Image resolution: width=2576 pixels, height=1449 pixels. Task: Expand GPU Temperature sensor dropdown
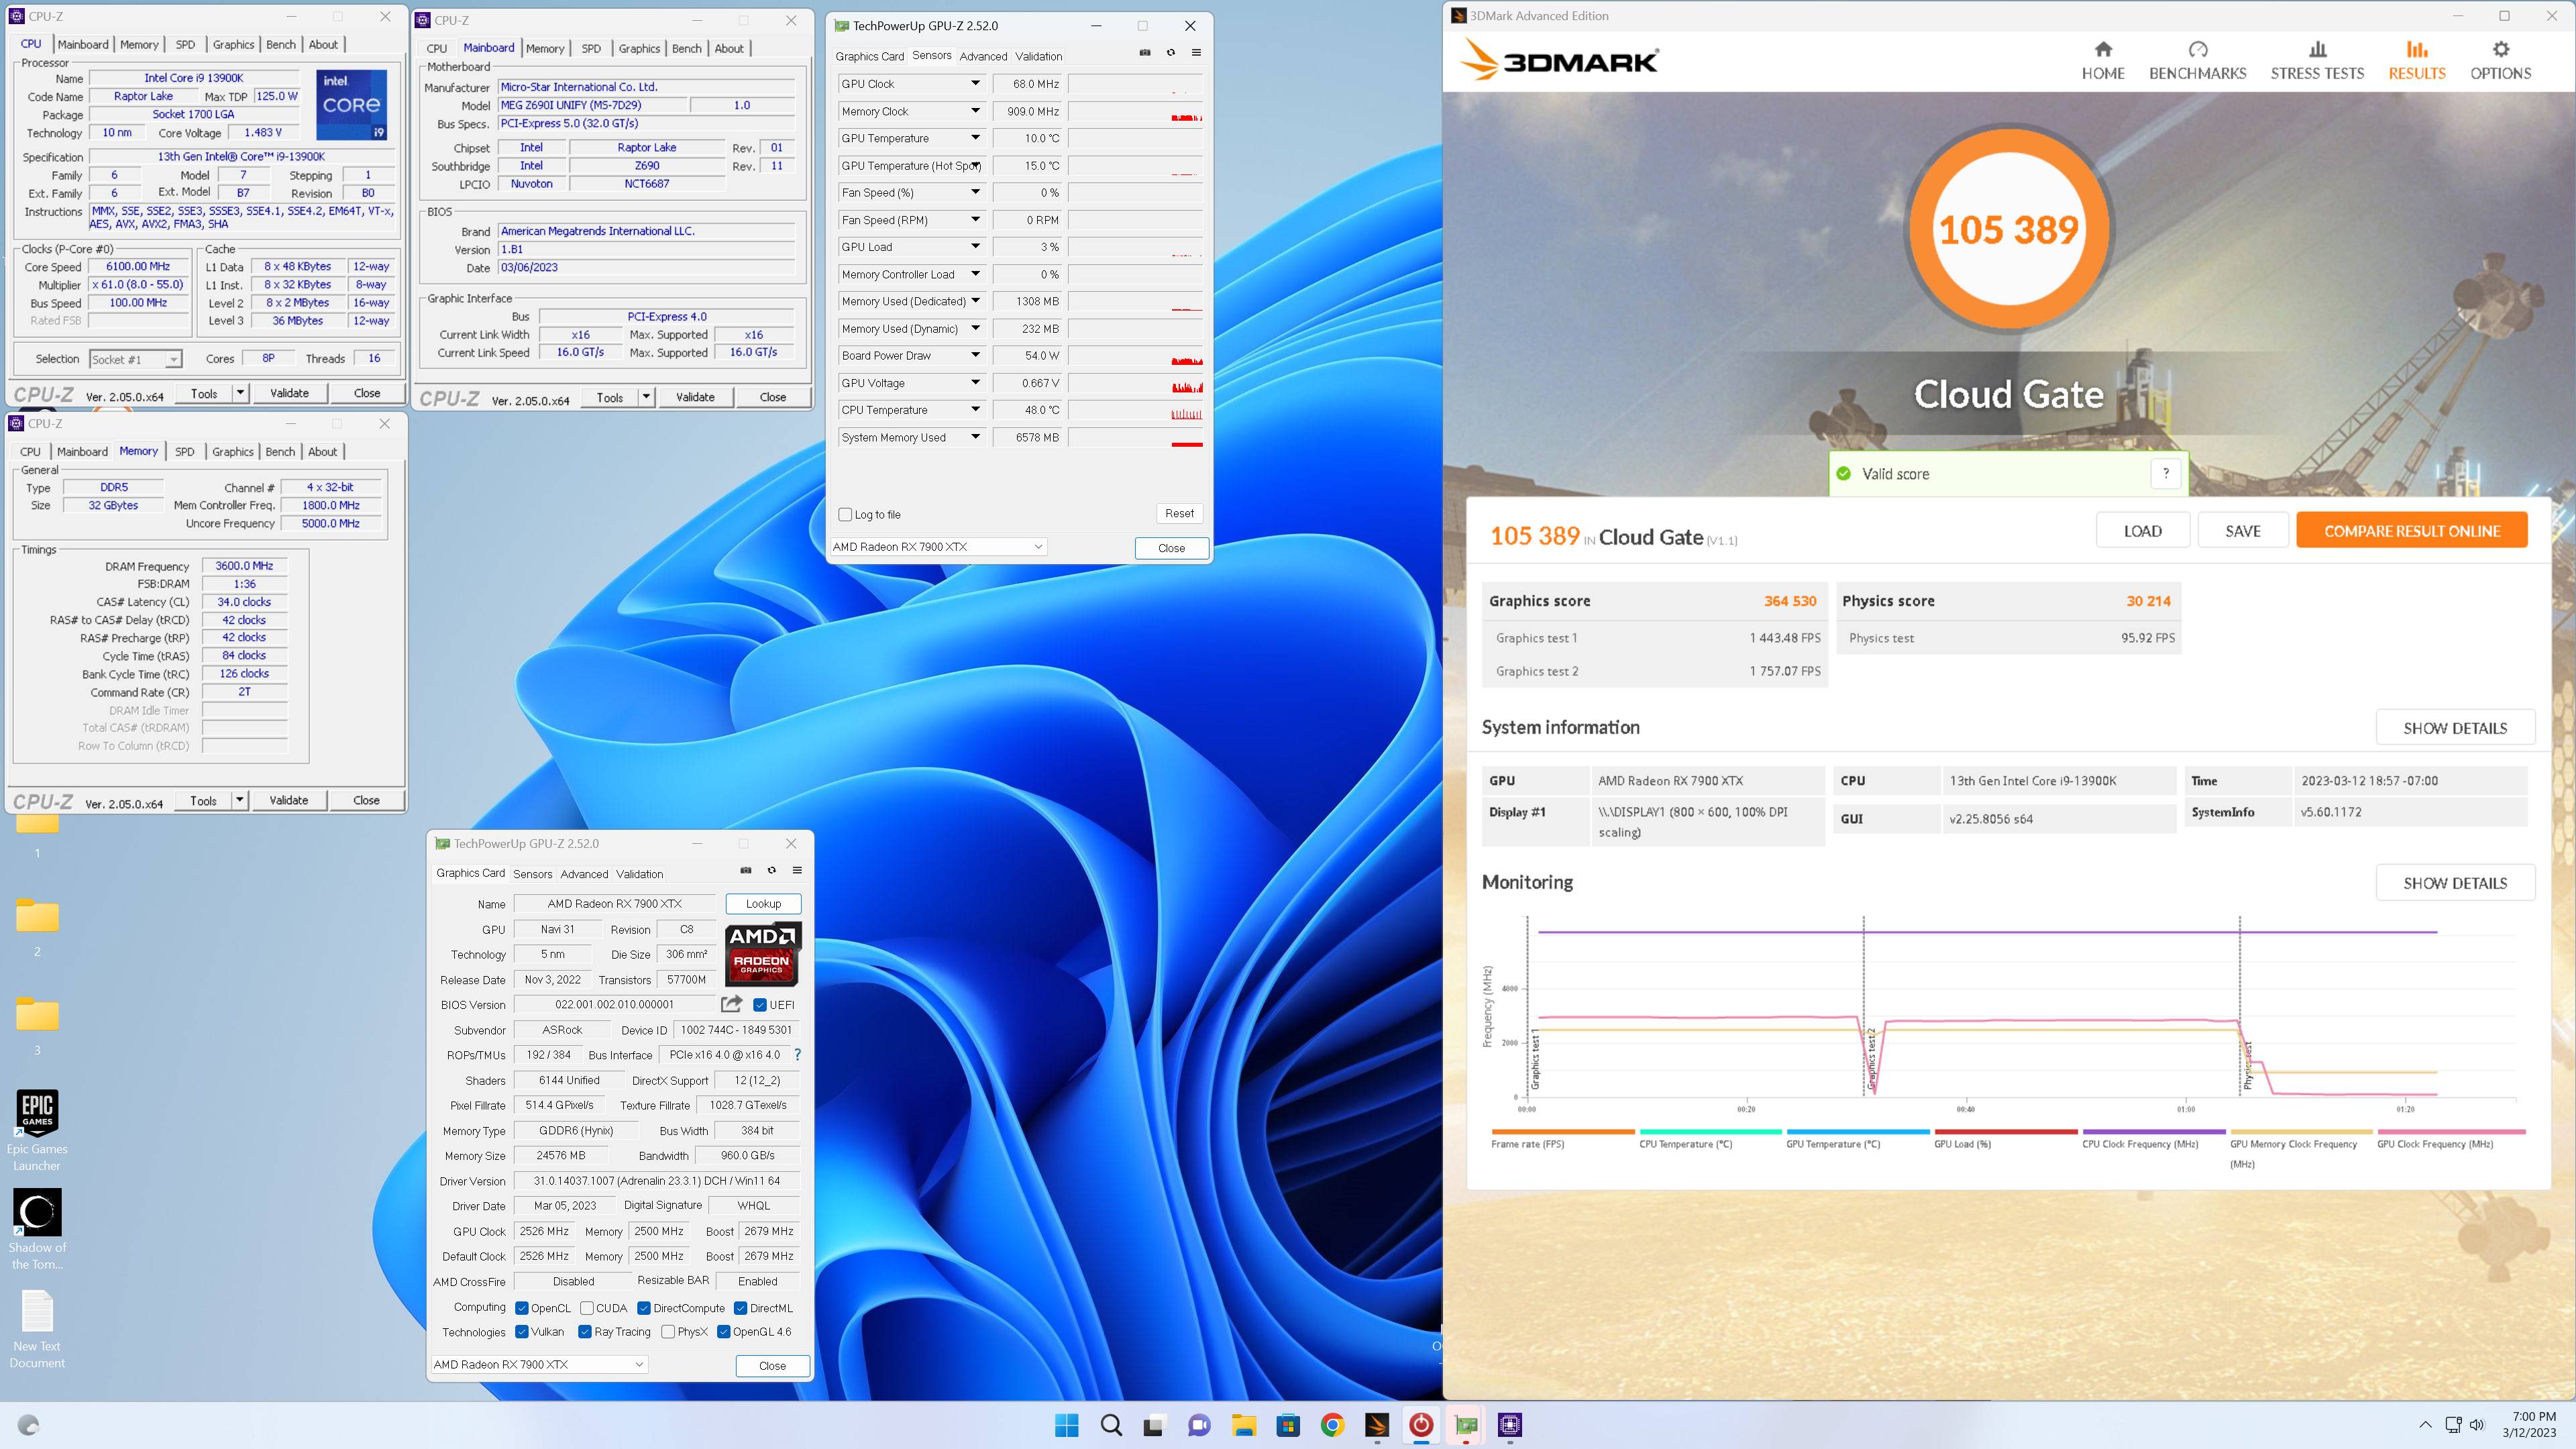click(975, 138)
